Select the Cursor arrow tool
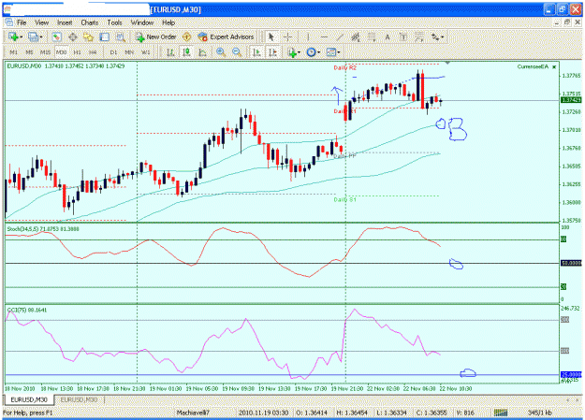Screen dimensions: 585x420 click(271, 36)
